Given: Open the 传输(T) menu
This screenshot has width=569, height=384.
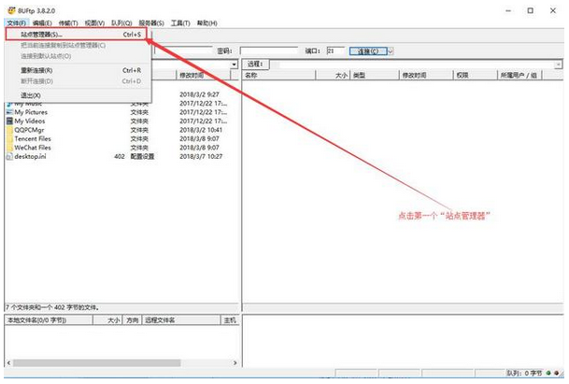Looking at the screenshot, I should point(68,23).
